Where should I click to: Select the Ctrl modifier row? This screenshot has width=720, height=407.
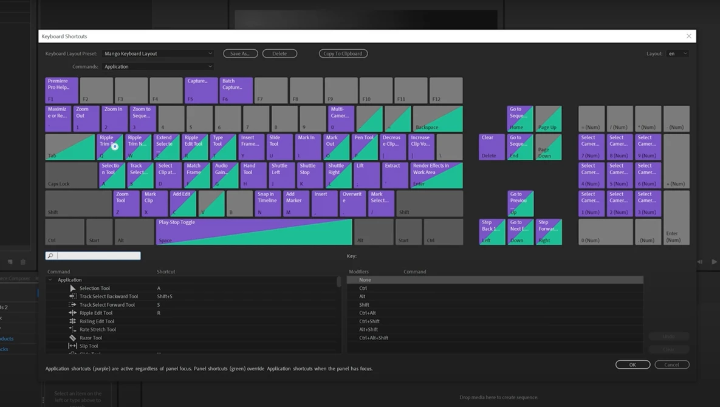(x=495, y=288)
